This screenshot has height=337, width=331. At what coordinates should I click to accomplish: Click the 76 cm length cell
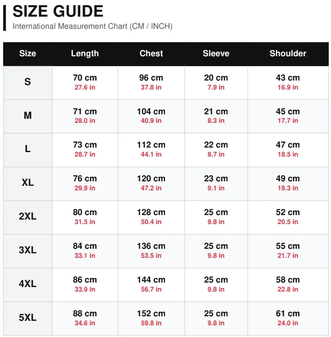coord(85,184)
